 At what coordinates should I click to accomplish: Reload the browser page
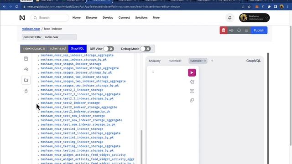[x=16, y=6]
